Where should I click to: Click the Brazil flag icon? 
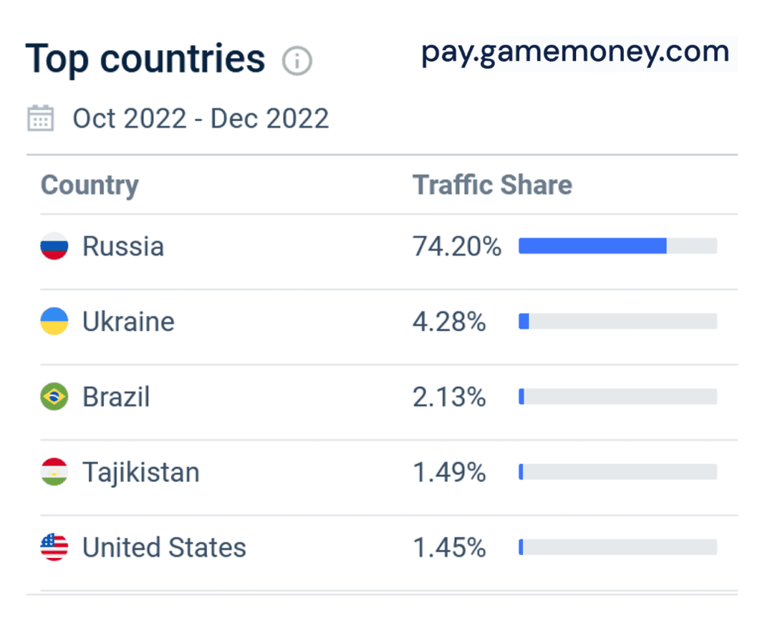pyautogui.click(x=54, y=396)
